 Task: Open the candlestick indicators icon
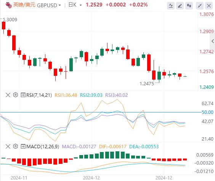(189, 6)
